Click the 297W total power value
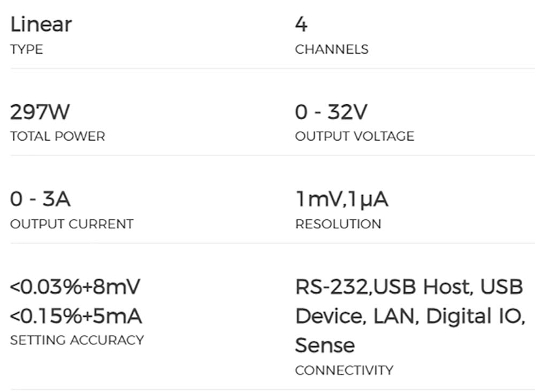Screen dimensions: 535x392 pos(40,112)
